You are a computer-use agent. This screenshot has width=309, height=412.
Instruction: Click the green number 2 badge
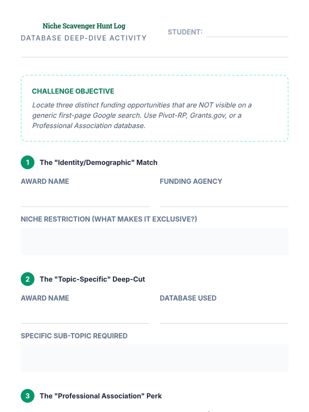click(x=28, y=279)
